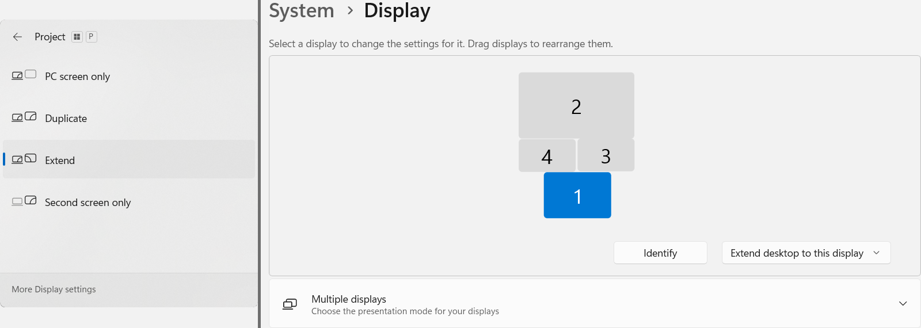
Task: Choose PC screen only projection option
Action: (x=129, y=77)
